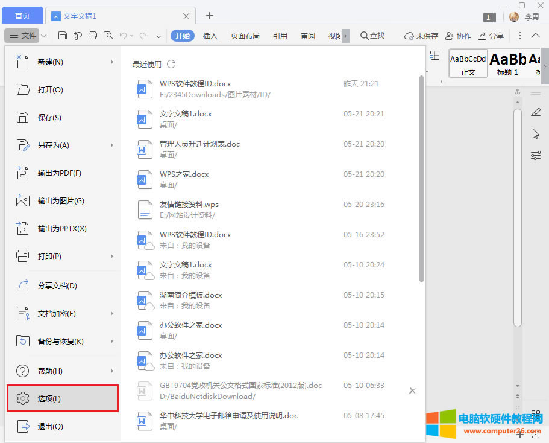Viewport: 549px width, 443px height.
Task: Click the selection pointer icon in the right sidebar
Action: click(x=536, y=134)
